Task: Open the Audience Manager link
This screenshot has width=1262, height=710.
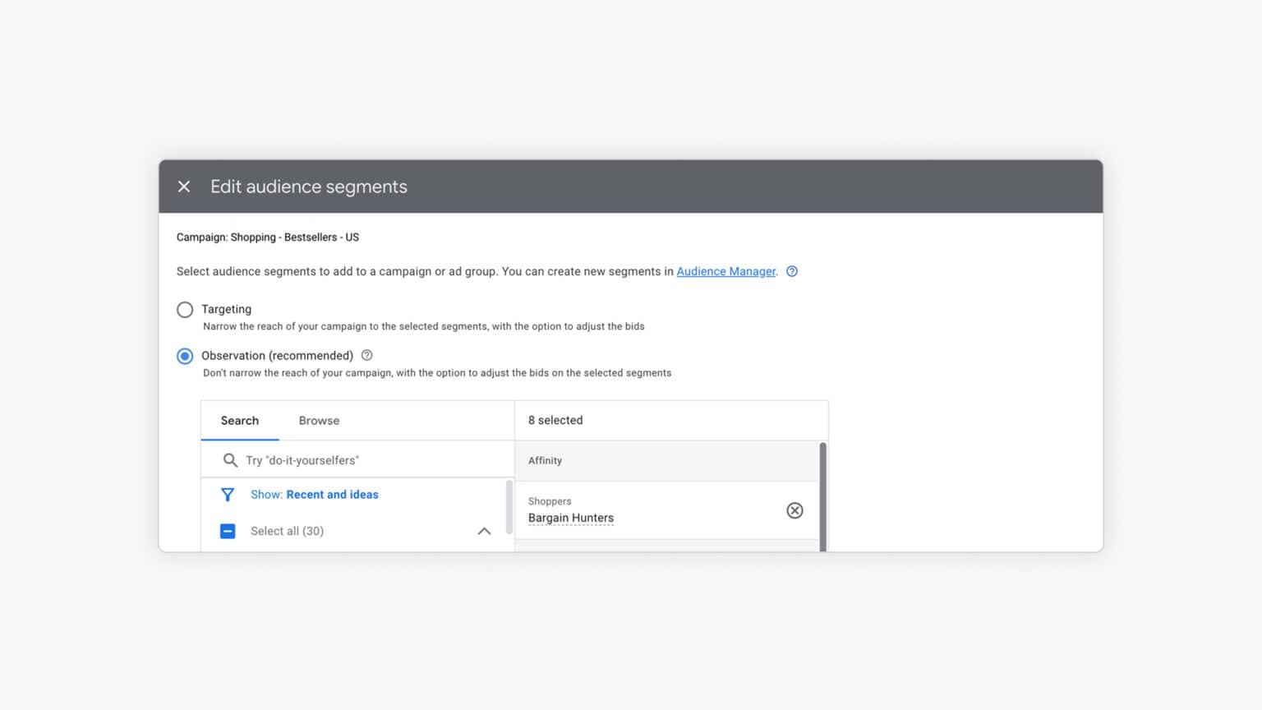Action: [x=725, y=271]
